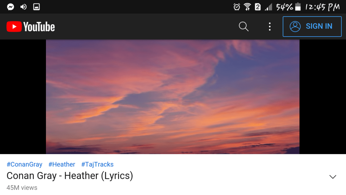Tap the Messenger notification icon in status bar
The image size is (346, 195).
(10, 7)
